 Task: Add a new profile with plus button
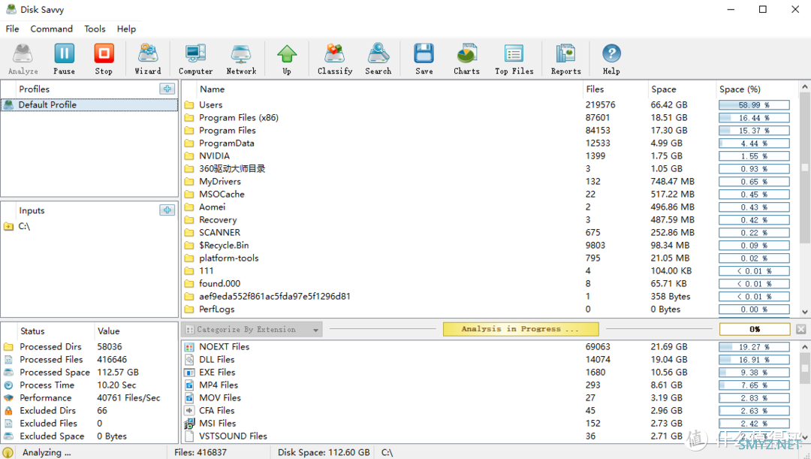(x=167, y=89)
